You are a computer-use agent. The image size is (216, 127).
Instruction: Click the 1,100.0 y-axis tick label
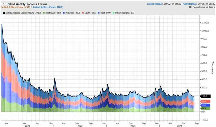[x=205, y=23]
